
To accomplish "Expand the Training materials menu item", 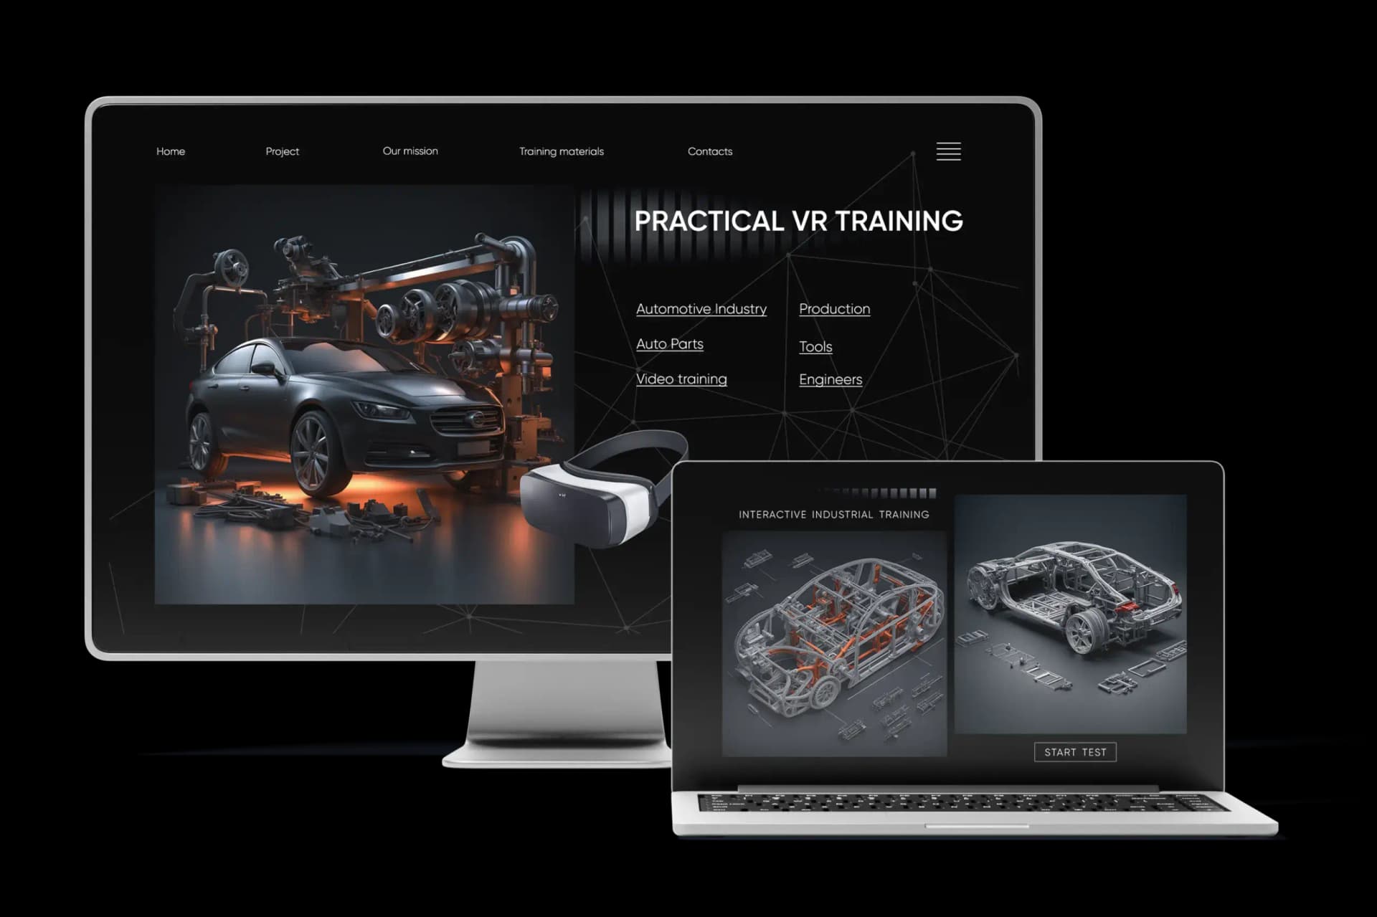I will (560, 151).
